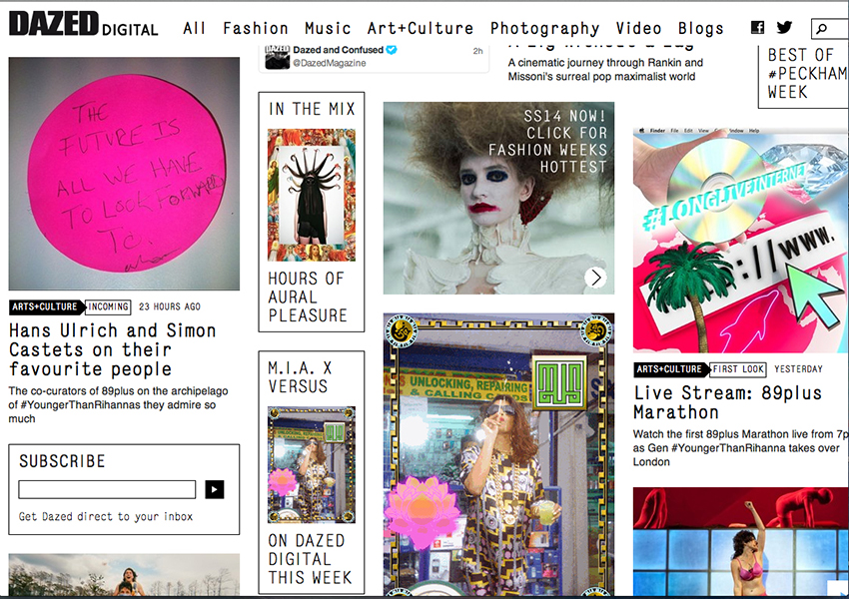Click On Dazed Digital This Week text
849x599 pixels.
(x=310, y=559)
